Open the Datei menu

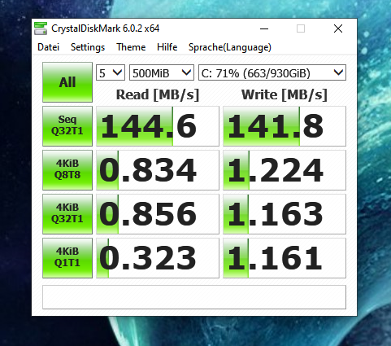coord(48,47)
